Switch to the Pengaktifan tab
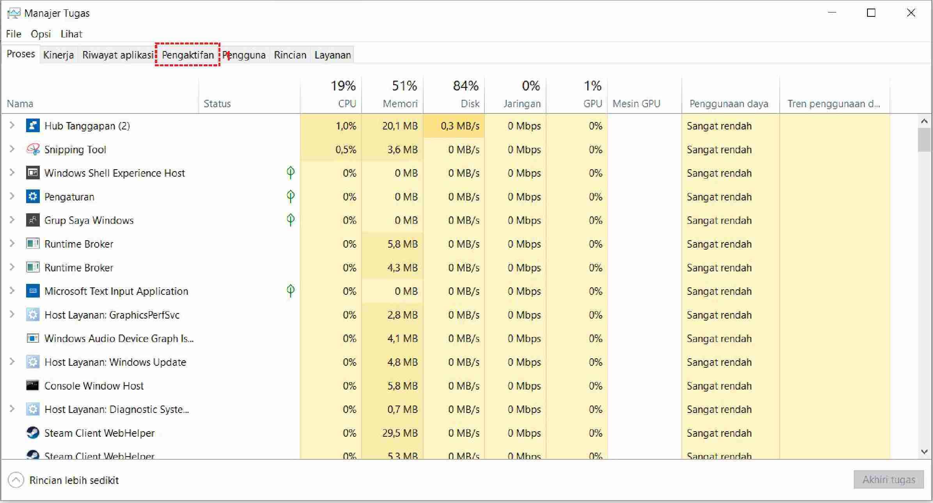This screenshot has height=503, width=933. coord(188,55)
